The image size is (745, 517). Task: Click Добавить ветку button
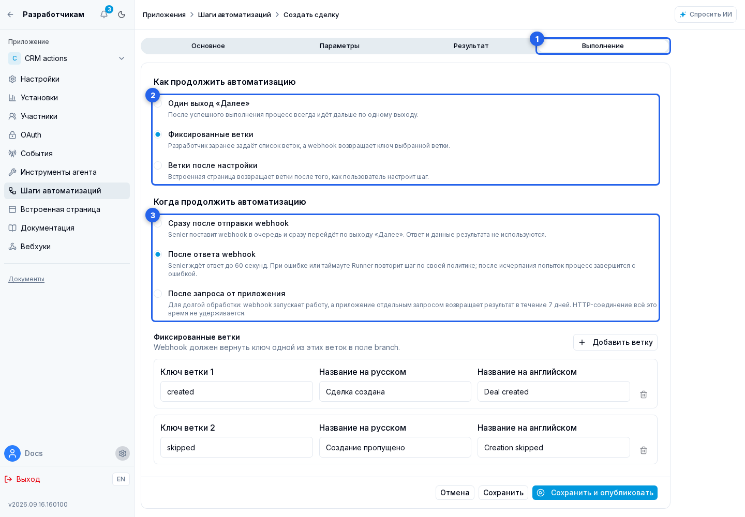click(x=615, y=342)
